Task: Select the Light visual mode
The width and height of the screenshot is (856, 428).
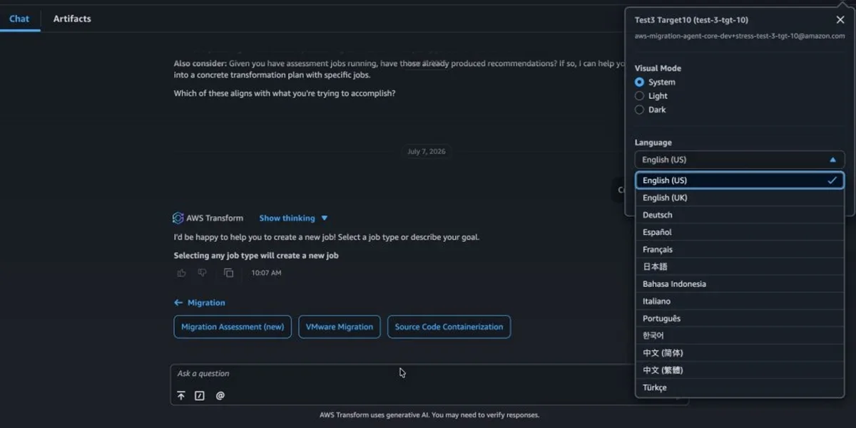Action: pyautogui.click(x=639, y=95)
